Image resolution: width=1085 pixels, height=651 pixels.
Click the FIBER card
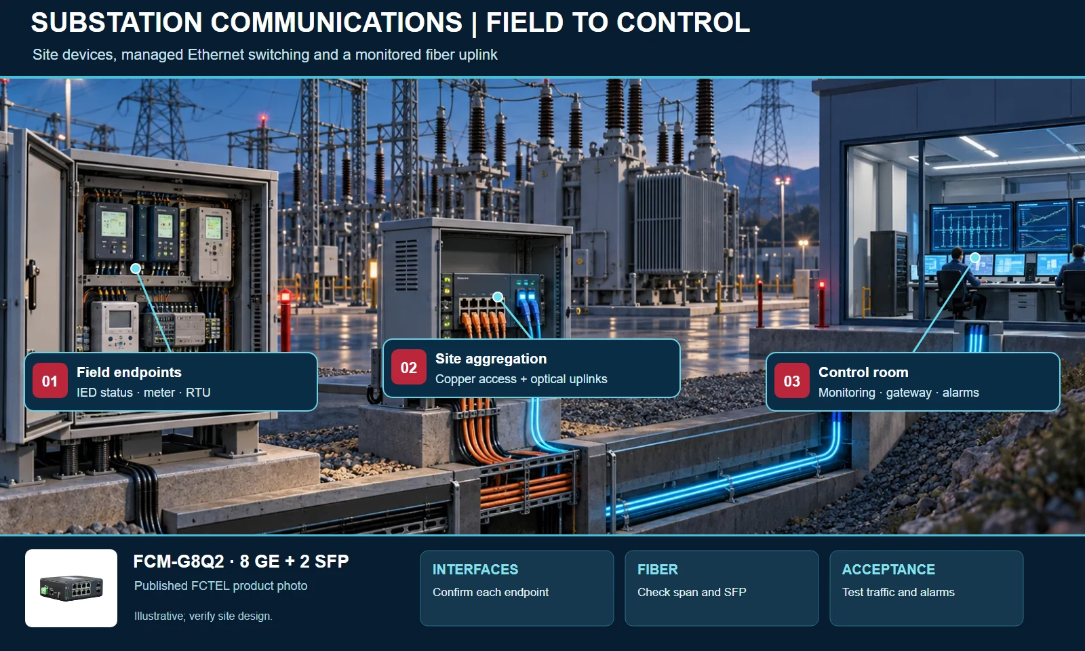[722, 588]
